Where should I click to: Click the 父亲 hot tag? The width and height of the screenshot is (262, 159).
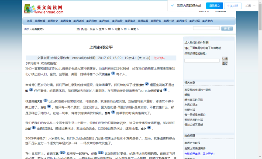(93, 29)
